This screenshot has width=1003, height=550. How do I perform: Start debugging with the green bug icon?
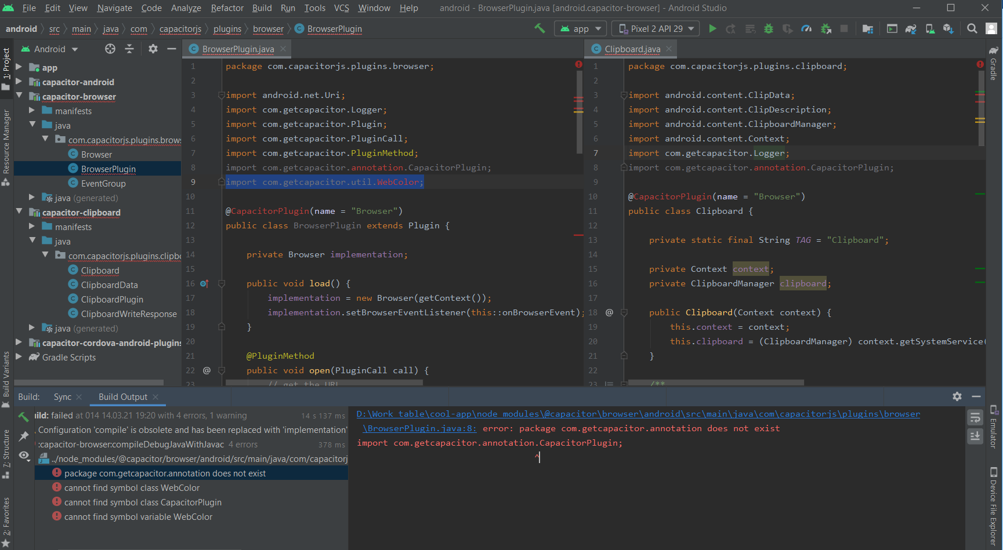[769, 28]
